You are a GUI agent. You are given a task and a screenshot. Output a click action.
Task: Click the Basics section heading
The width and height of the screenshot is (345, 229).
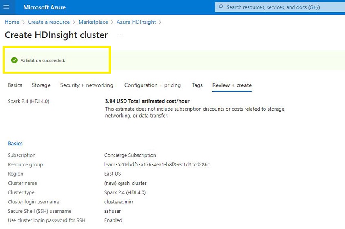coord(15,143)
